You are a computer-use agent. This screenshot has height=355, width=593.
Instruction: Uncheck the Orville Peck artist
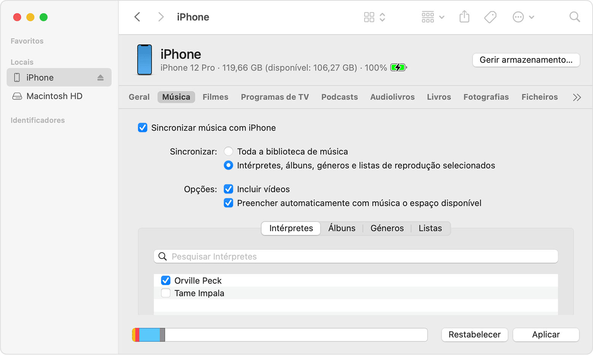pyautogui.click(x=166, y=281)
